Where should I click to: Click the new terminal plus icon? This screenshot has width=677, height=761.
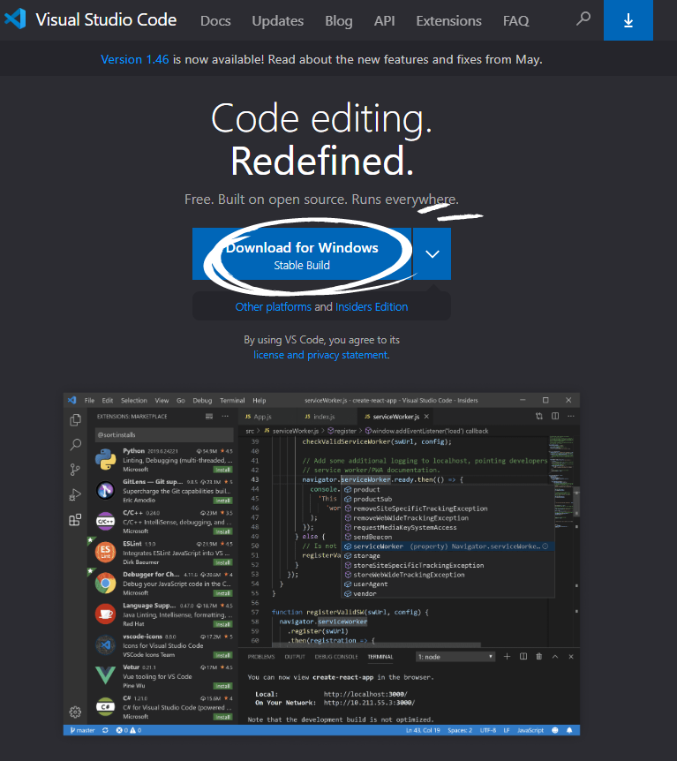pyautogui.click(x=507, y=656)
